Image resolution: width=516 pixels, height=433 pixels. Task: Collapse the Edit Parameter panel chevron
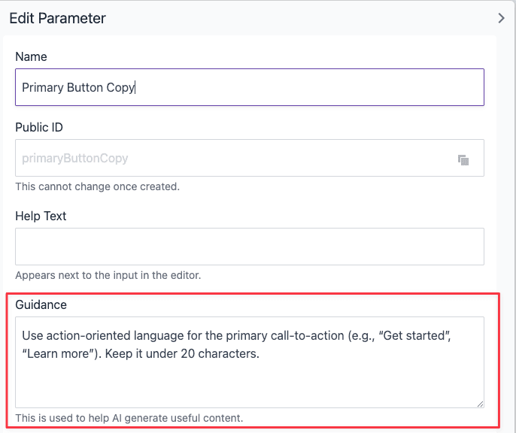(502, 18)
